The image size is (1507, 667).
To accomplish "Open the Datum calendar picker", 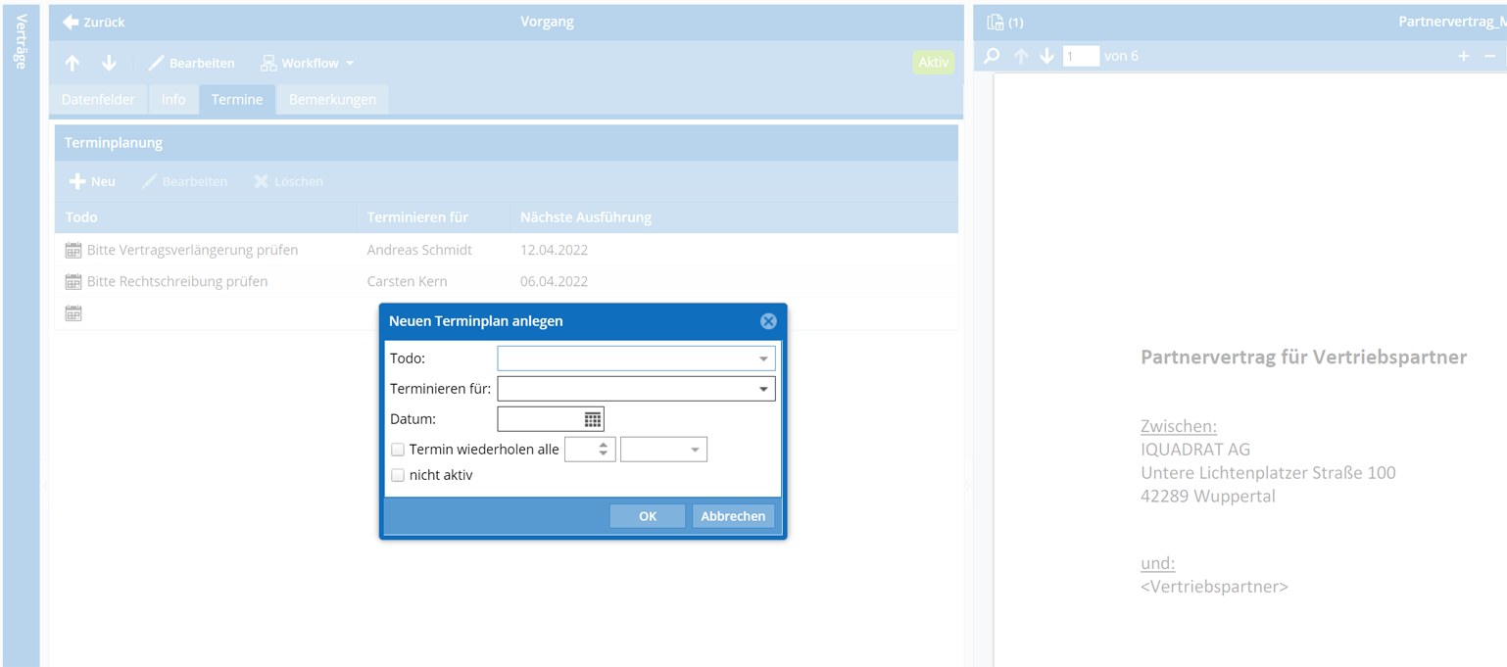I will point(593,419).
